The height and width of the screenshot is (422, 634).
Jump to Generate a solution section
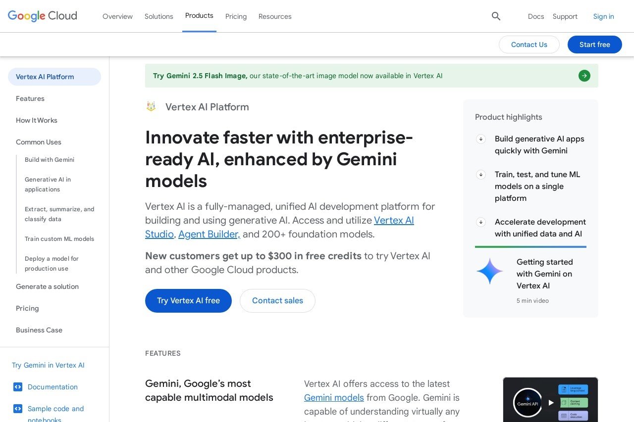(x=47, y=286)
